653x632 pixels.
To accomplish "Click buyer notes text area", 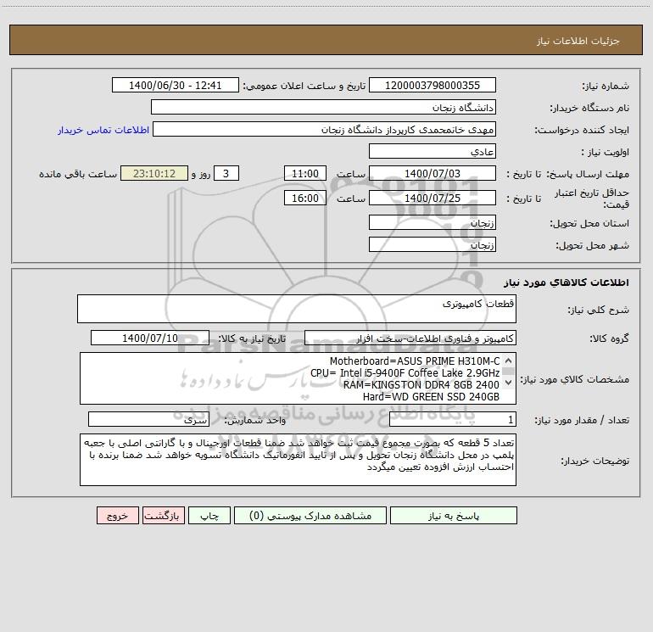I will tap(298, 460).
